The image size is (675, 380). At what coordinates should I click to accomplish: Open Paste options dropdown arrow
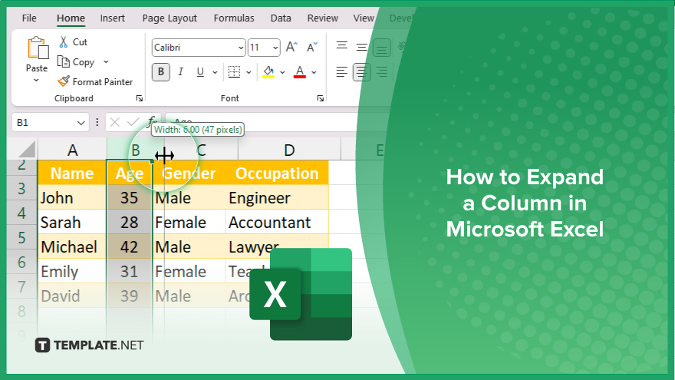(37, 81)
